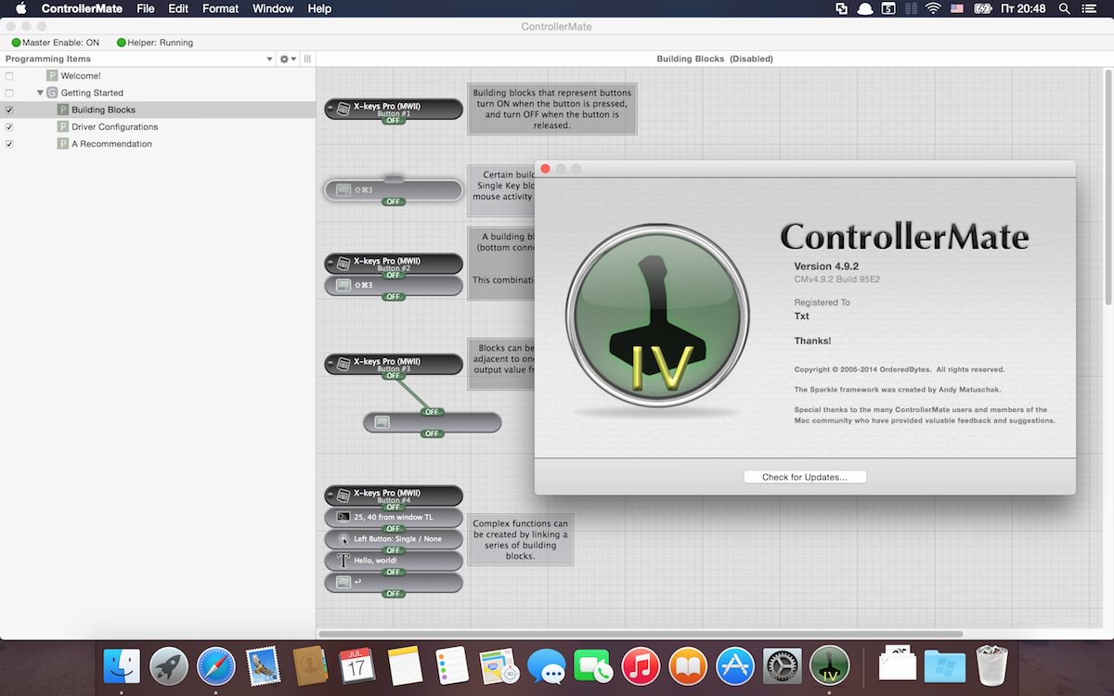Open Safari from the Dock
Screen dimensions: 1114x696
[216, 665]
